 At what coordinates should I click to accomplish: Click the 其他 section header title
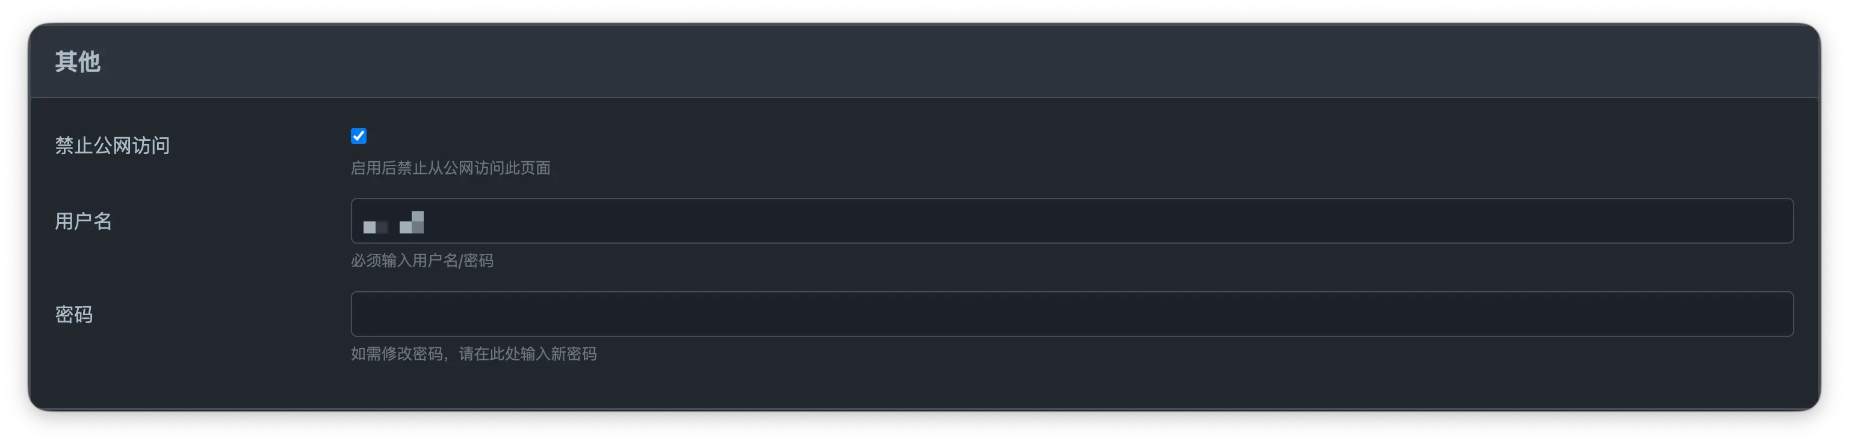pyautogui.click(x=78, y=62)
